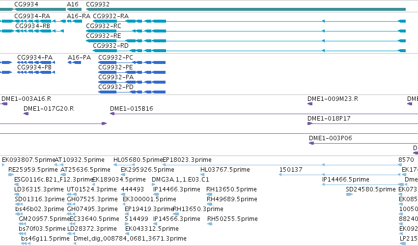Viewport: 418px width, 246px height.
Task: Select CDS CG9932-PC
Action: click(116, 58)
